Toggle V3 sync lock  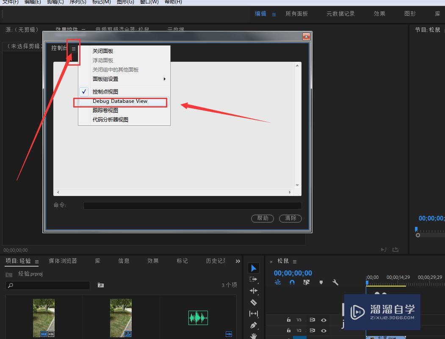click(312, 320)
